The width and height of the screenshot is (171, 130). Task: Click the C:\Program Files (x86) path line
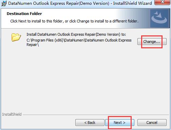click(x=79, y=40)
